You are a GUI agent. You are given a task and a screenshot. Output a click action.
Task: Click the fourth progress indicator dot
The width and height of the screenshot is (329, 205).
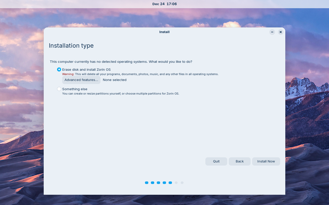[164, 183]
